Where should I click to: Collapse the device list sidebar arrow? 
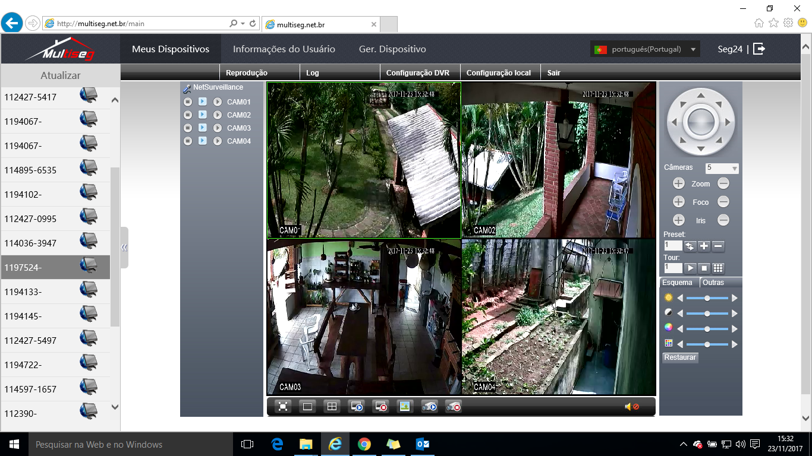coord(124,248)
